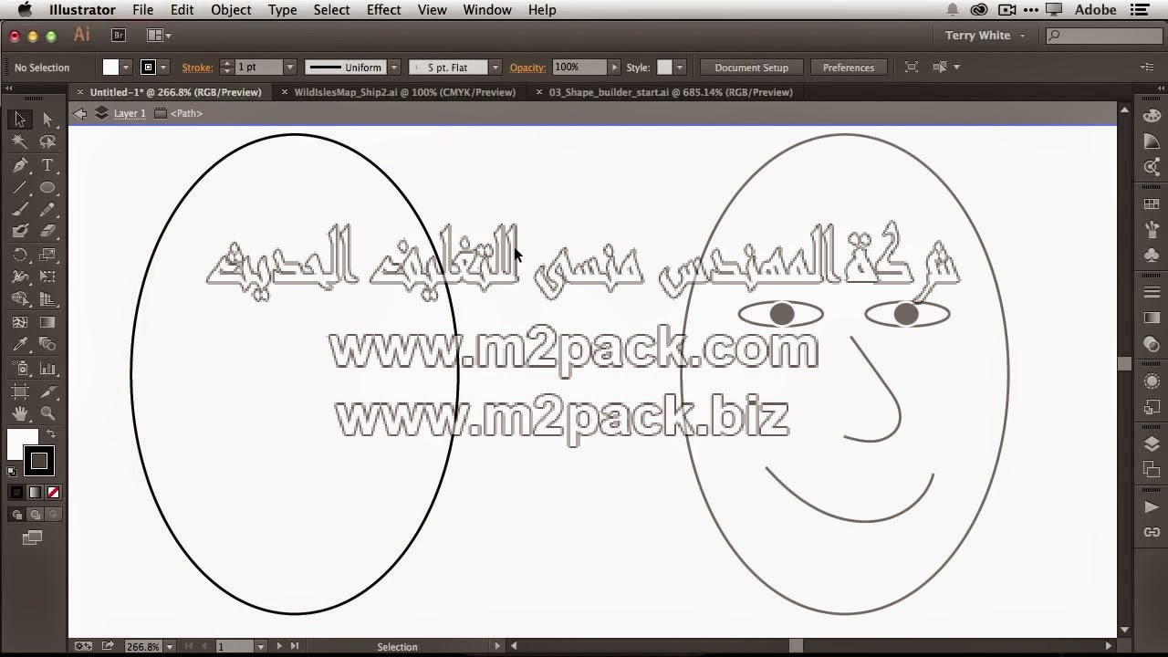
Task: Enable Draw Normal mode
Action: point(16,515)
